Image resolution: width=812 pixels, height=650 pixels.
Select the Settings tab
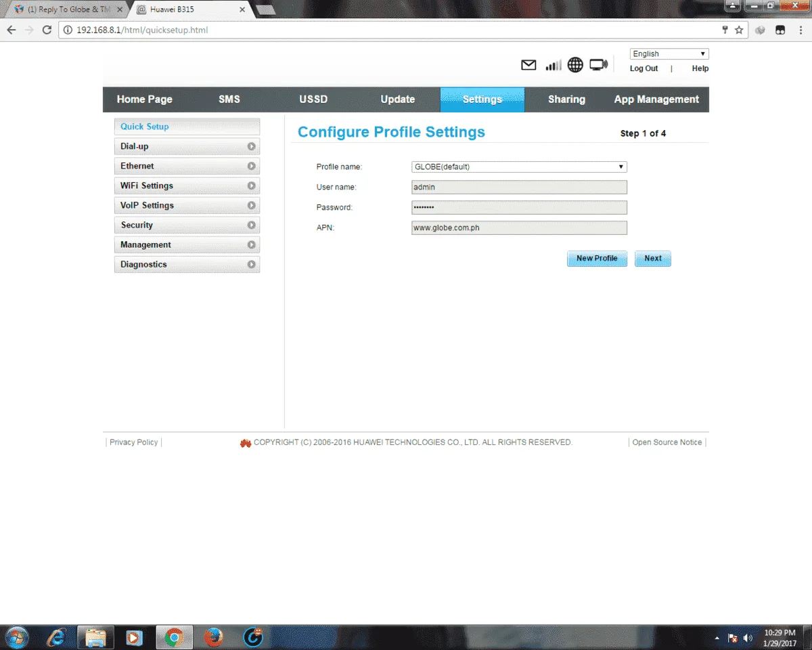(482, 100)
